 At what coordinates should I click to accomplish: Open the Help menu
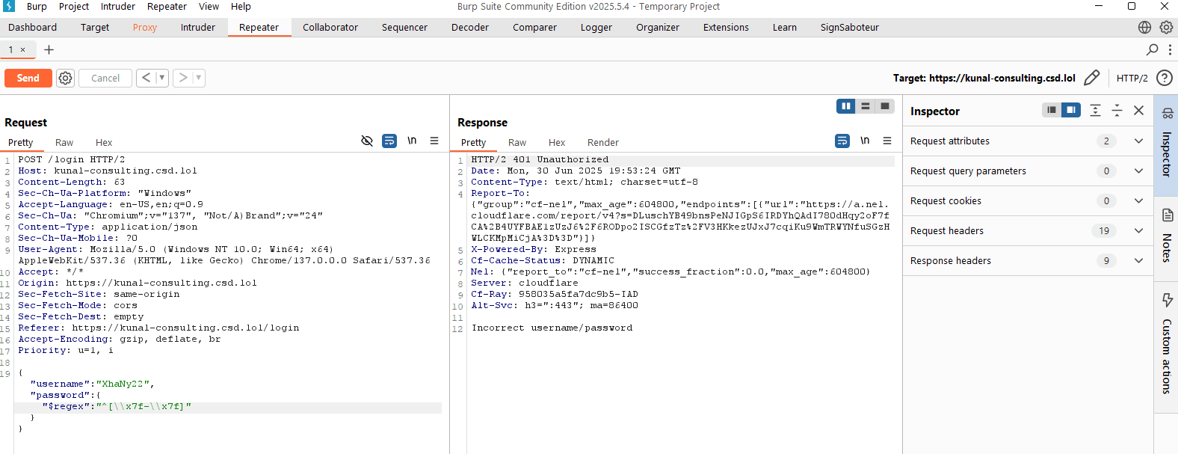pyautogui.click(x=241, y=6)
